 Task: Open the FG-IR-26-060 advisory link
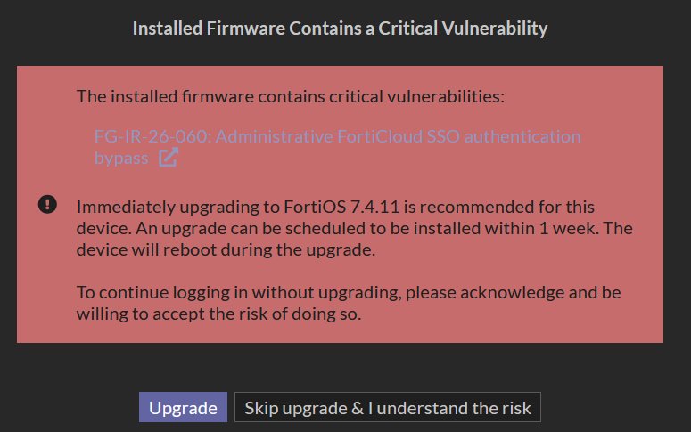tap(152, 137)
